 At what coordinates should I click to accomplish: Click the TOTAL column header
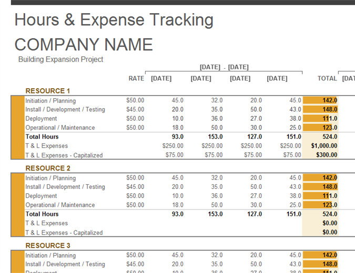coord(327,78)
